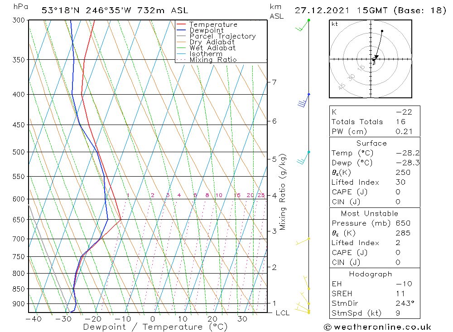
Task: Click the 850 hPa pressure axis label
Action: click(x=19, y=289)
